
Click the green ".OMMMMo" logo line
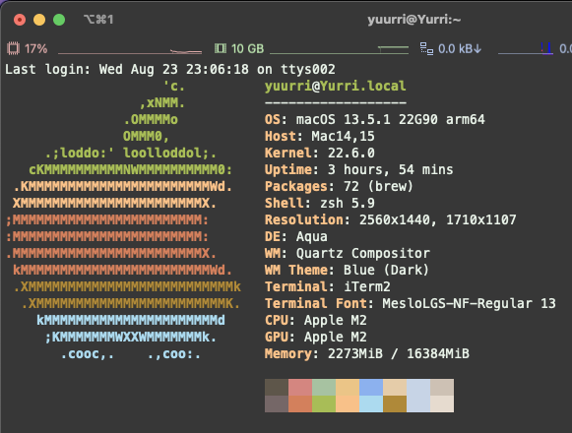pyautogui.click(x=151, y=119)
